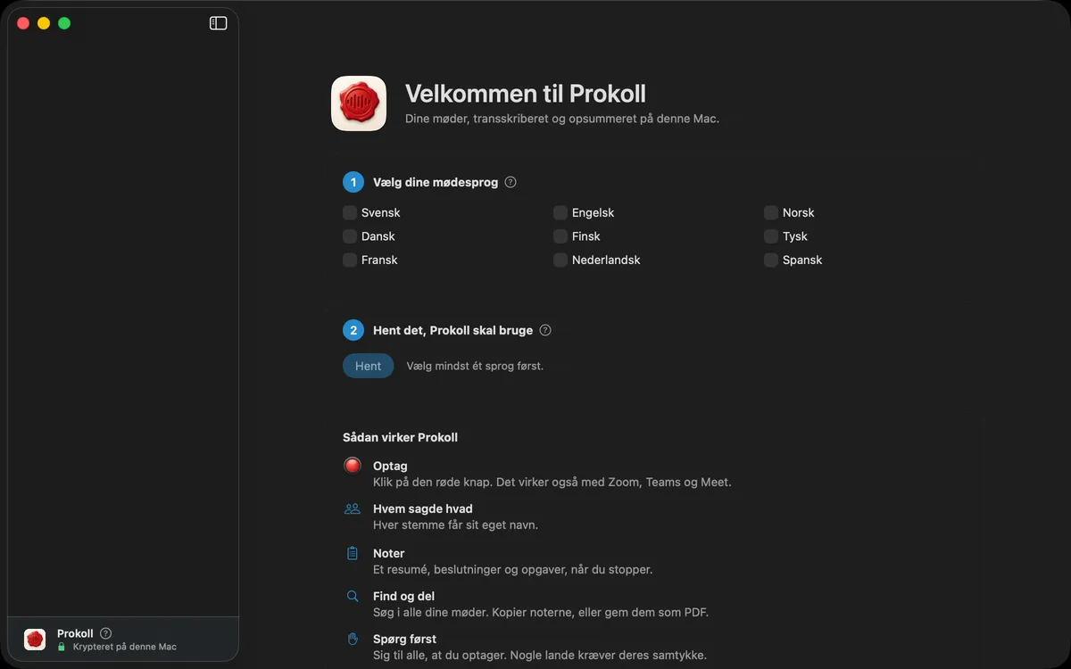The image size is (1071, 669).
Task: Click the Noter clipboard icon
Action: [353, 553]
